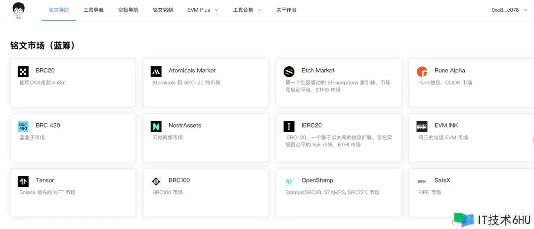Open the Etch Market title link
The height and width of the screenshot is (229, 534).
(318, 71)
